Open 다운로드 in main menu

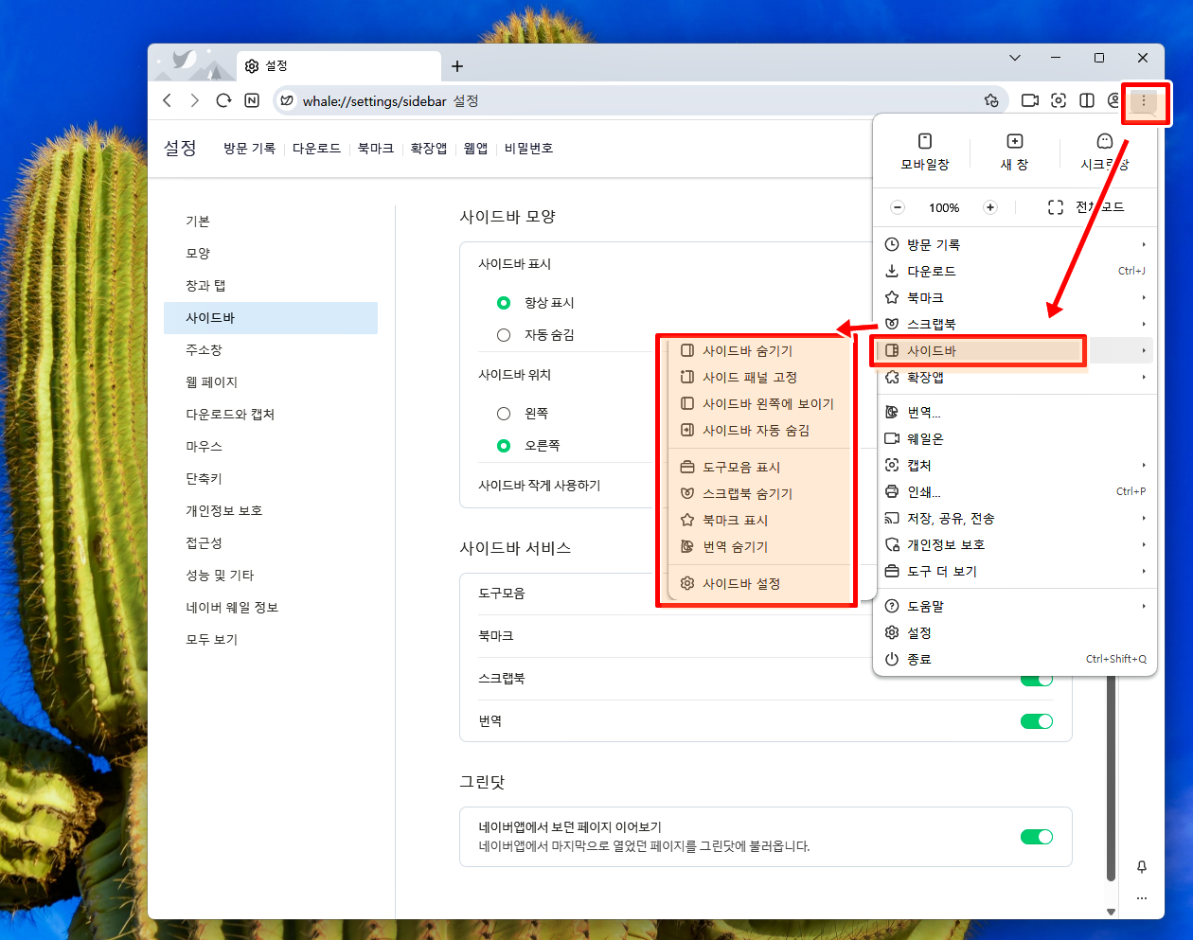coord(1015,271)
